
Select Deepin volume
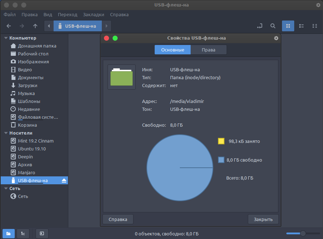click(34, 157)
